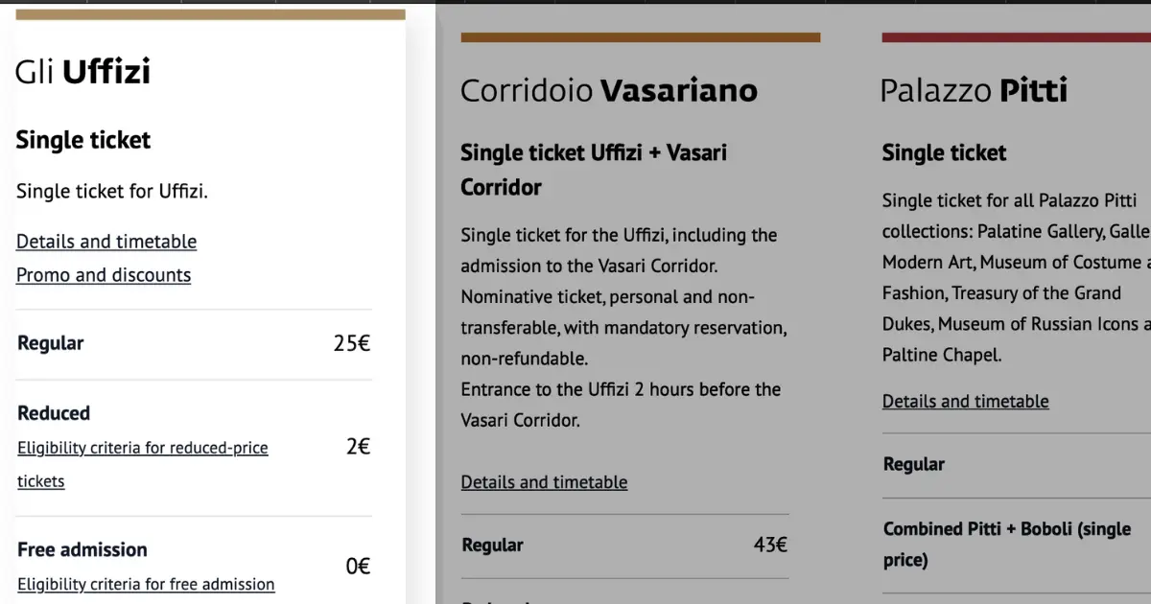Open Uffizi "Details and timetable" link
Viewport: 1151px width, 604px height.
[106, 242]
